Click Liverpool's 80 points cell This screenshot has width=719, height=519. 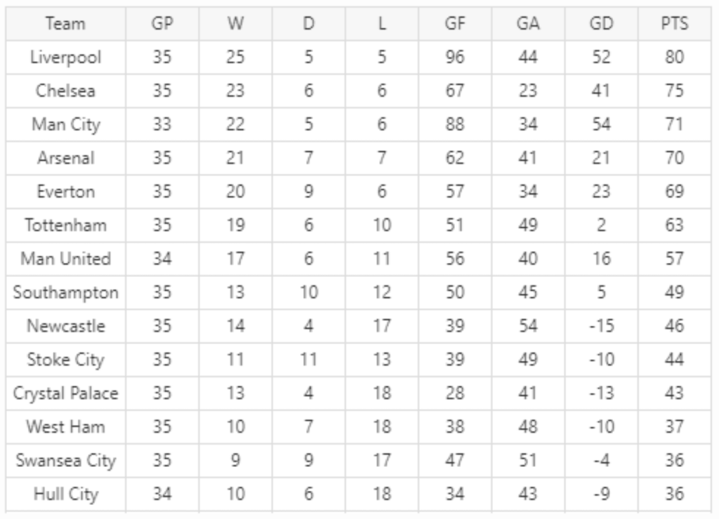[674, 58]
